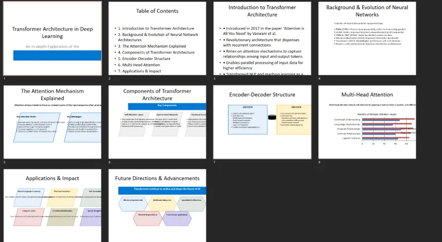Select the 'Multi-Head Attention' chart slide
This screenshot has height=242, width=442.
point(367,122)
